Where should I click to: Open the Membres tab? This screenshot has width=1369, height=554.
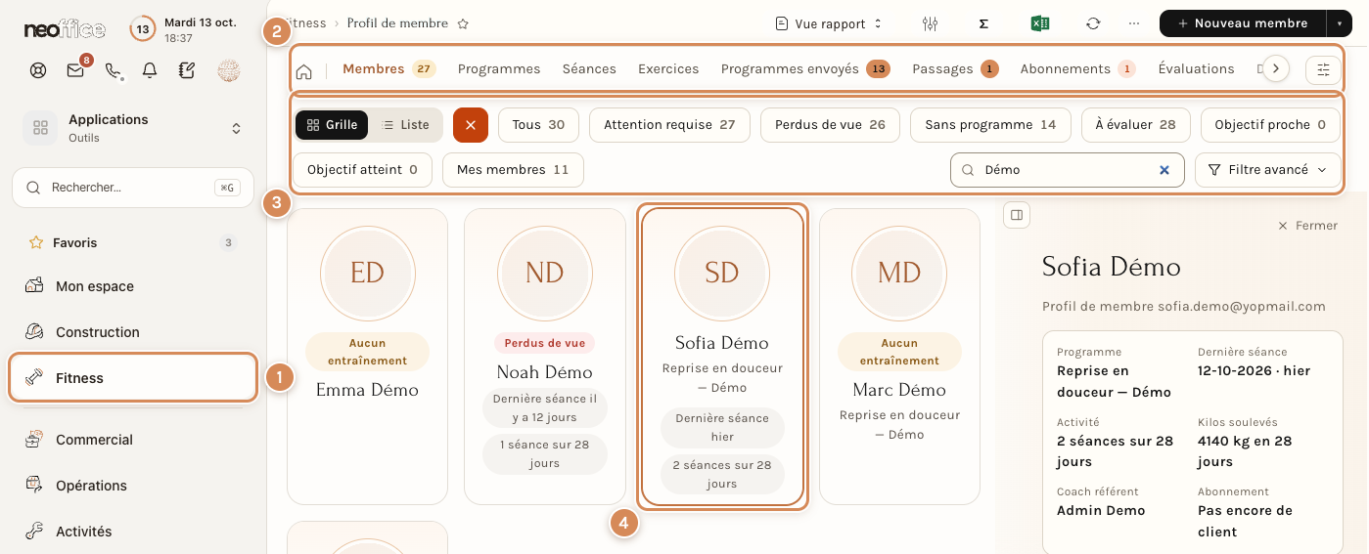[x=388, y=69]
